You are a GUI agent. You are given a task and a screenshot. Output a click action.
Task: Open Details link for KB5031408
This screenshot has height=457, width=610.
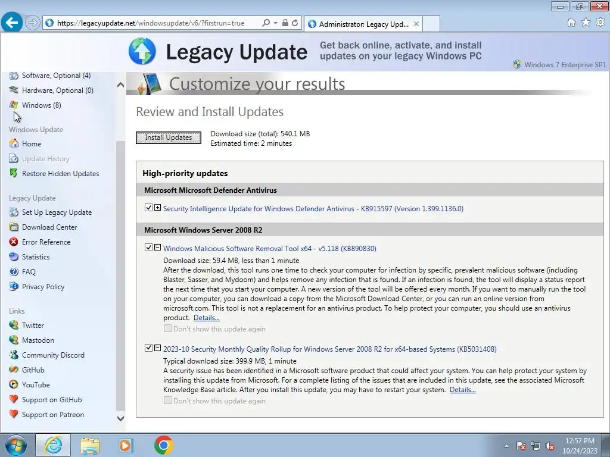pos(462,390)
